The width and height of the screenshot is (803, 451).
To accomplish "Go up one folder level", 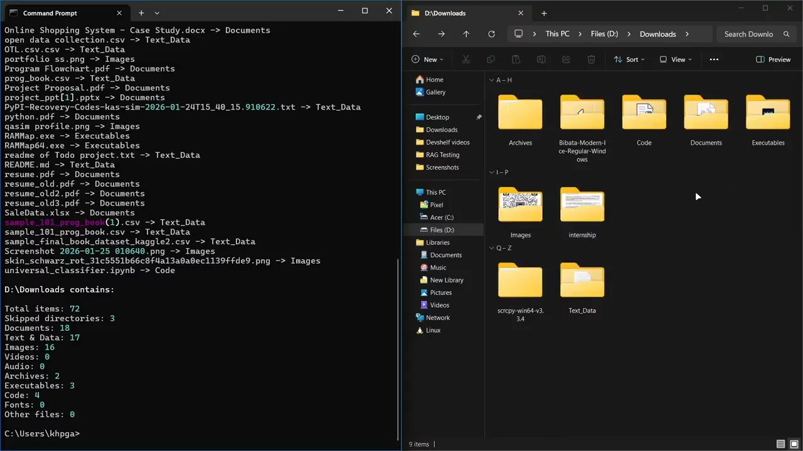I will point(466,34).
